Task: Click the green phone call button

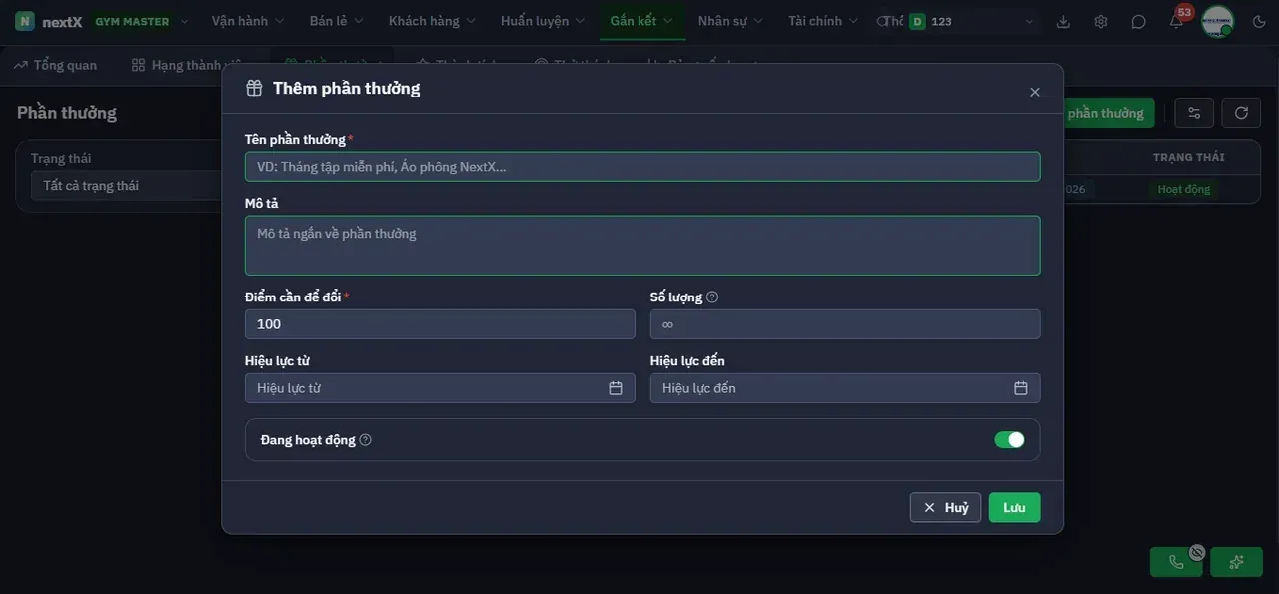Action: tap(1176, 562)
